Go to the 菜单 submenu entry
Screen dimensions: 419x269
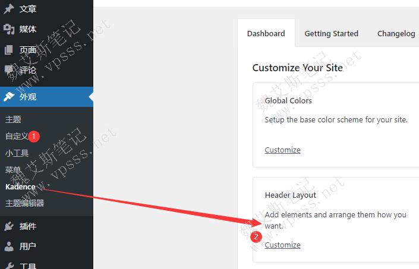(13, 170)
